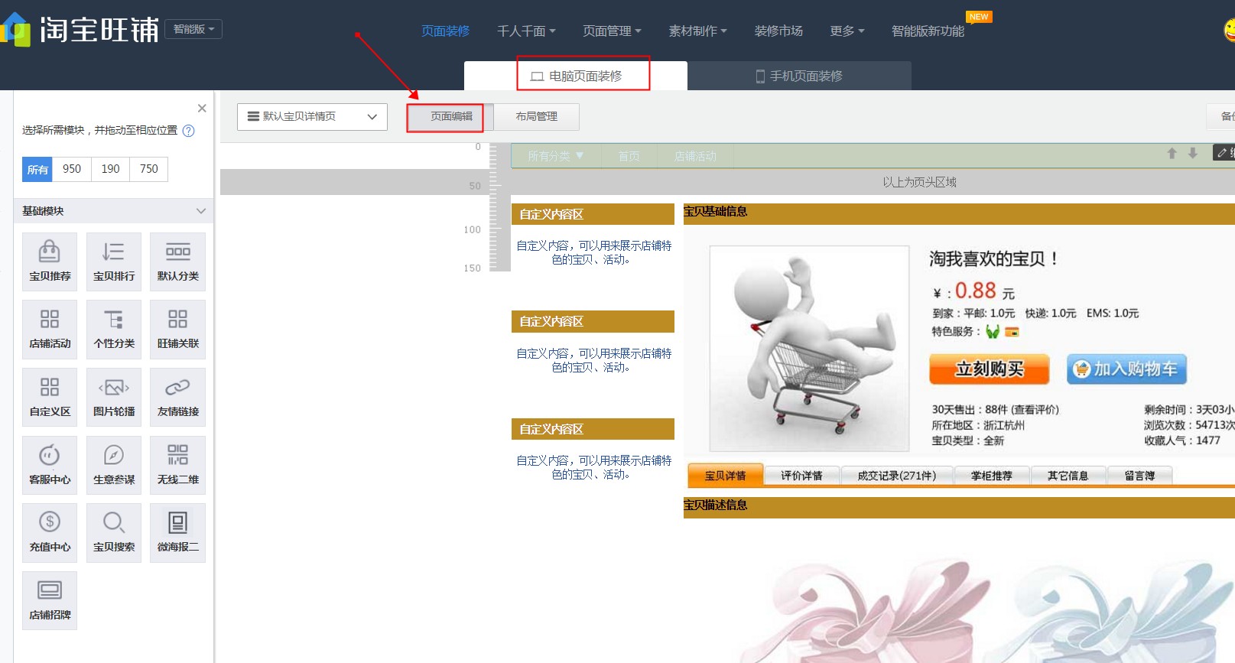Choose the 旺铺关联 module
This screenshot has height=663, width=1235.
click(x=178, y=329)
